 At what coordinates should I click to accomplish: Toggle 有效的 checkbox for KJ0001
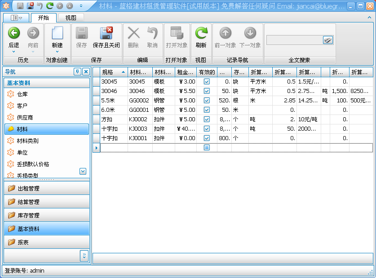click(207, 138)
